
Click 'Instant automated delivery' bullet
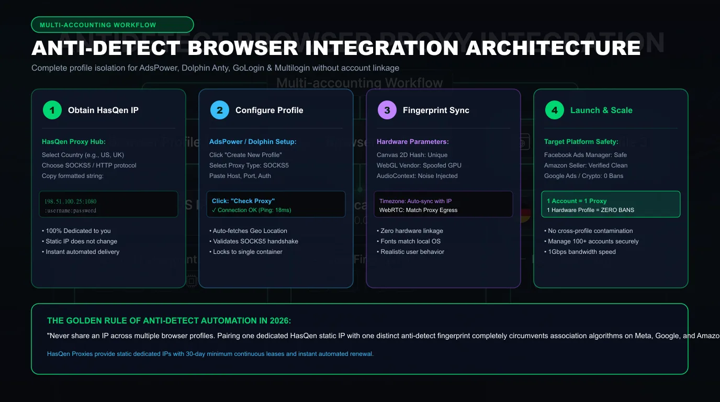pos(81,252)
